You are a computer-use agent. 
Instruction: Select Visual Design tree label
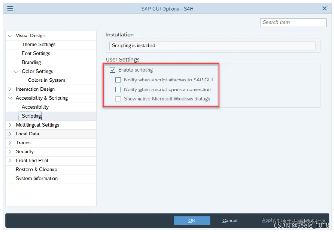tap(30, 35)
